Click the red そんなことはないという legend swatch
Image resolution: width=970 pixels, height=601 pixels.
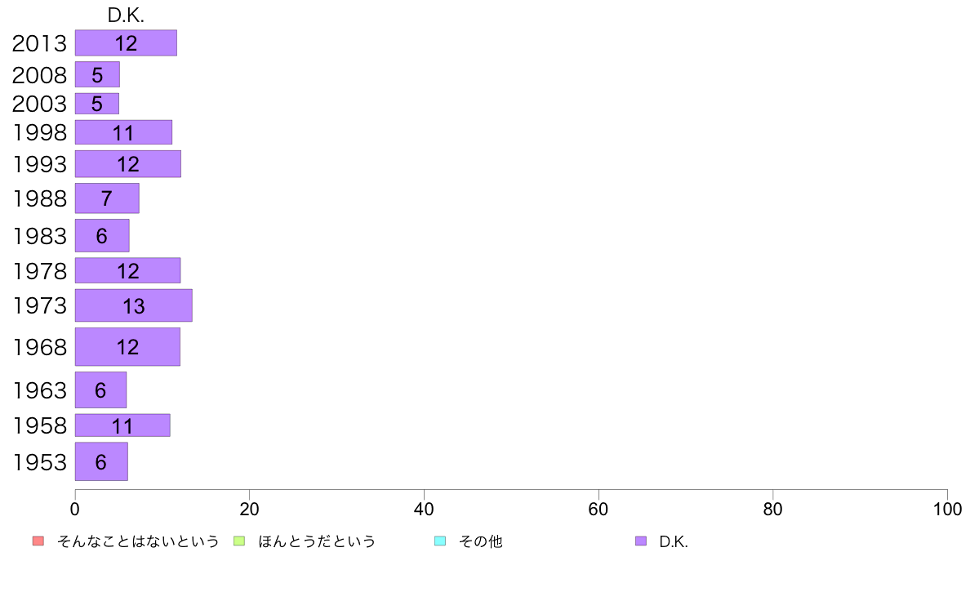click(x=38, y=541)
